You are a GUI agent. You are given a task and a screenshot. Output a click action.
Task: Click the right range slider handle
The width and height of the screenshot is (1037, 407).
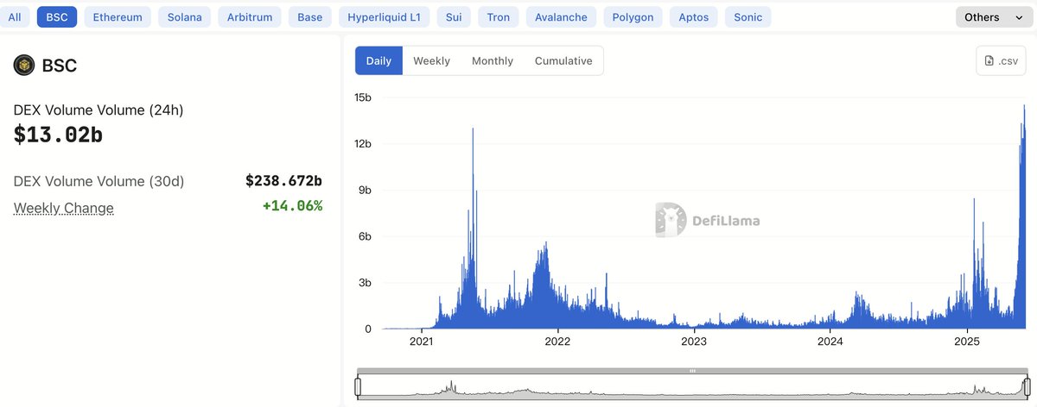[1027, 387]
